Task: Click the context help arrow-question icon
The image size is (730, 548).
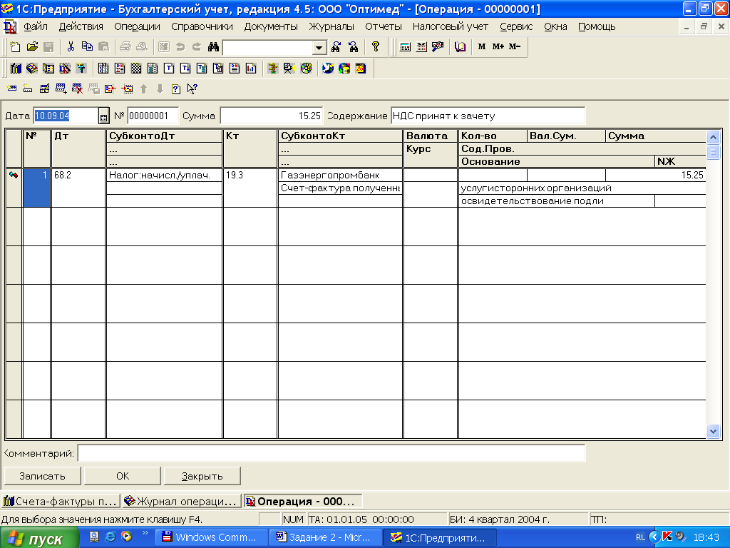Action: coord(191,89)
